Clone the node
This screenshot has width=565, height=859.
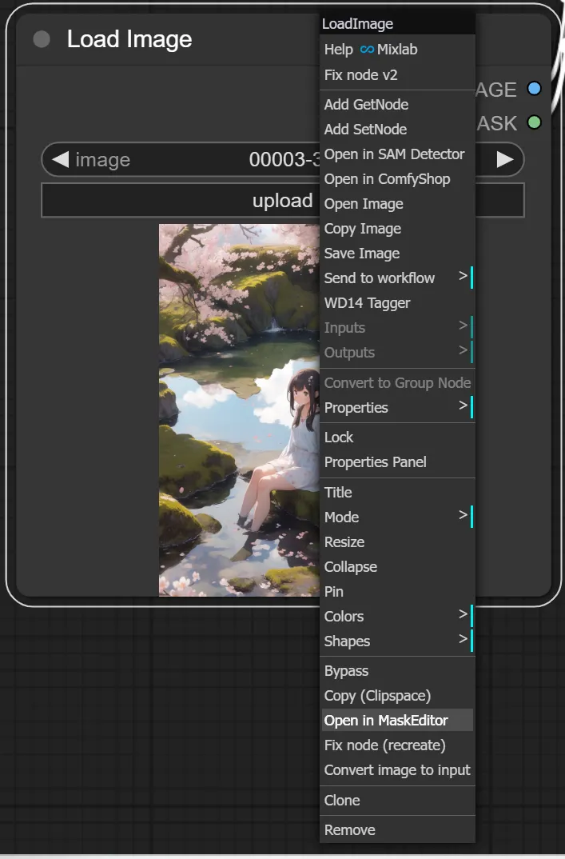pos(397,801)
